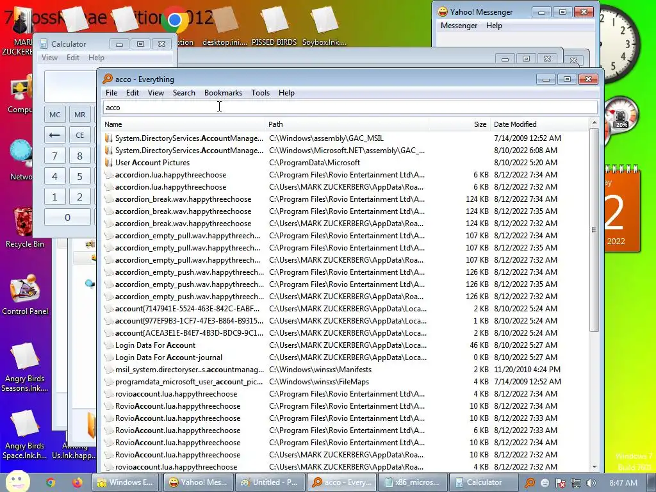Click the 0 key in Calculator
656x492 pixels.
click(x=67, y=217)
